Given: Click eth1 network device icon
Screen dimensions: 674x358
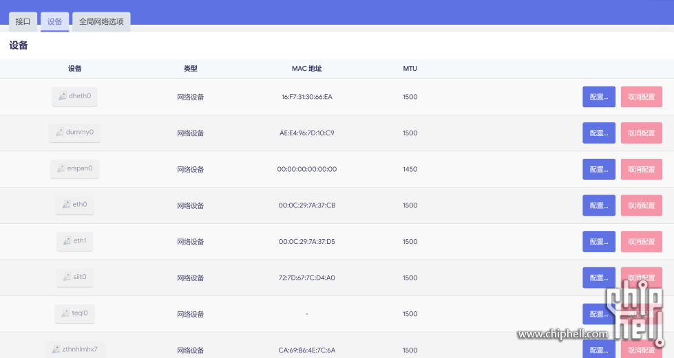Looking at the screenshot, I should (67, 240).
